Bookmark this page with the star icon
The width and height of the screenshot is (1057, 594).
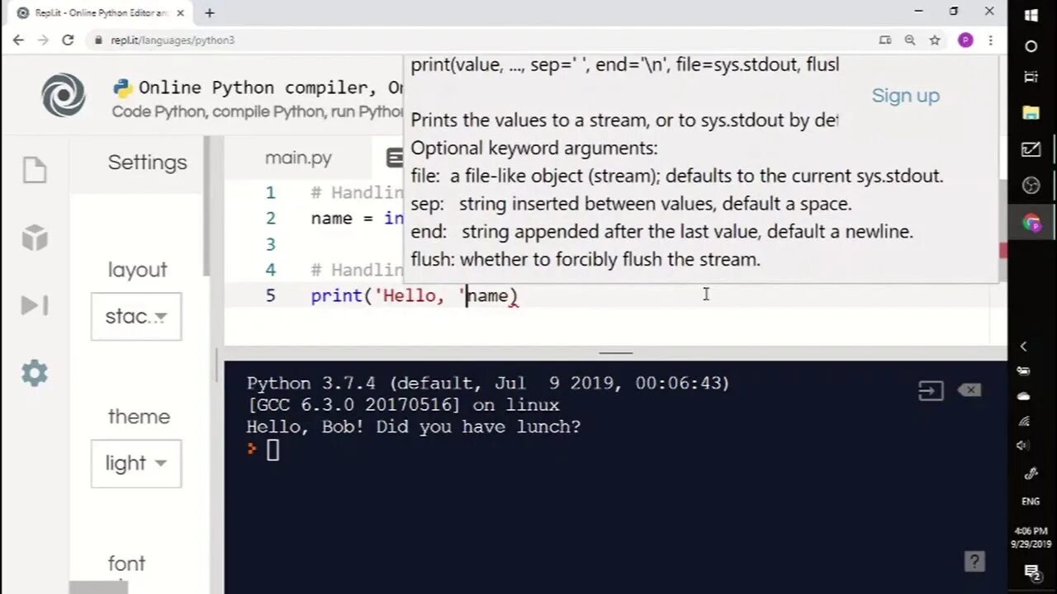click(x=934, y=40)
